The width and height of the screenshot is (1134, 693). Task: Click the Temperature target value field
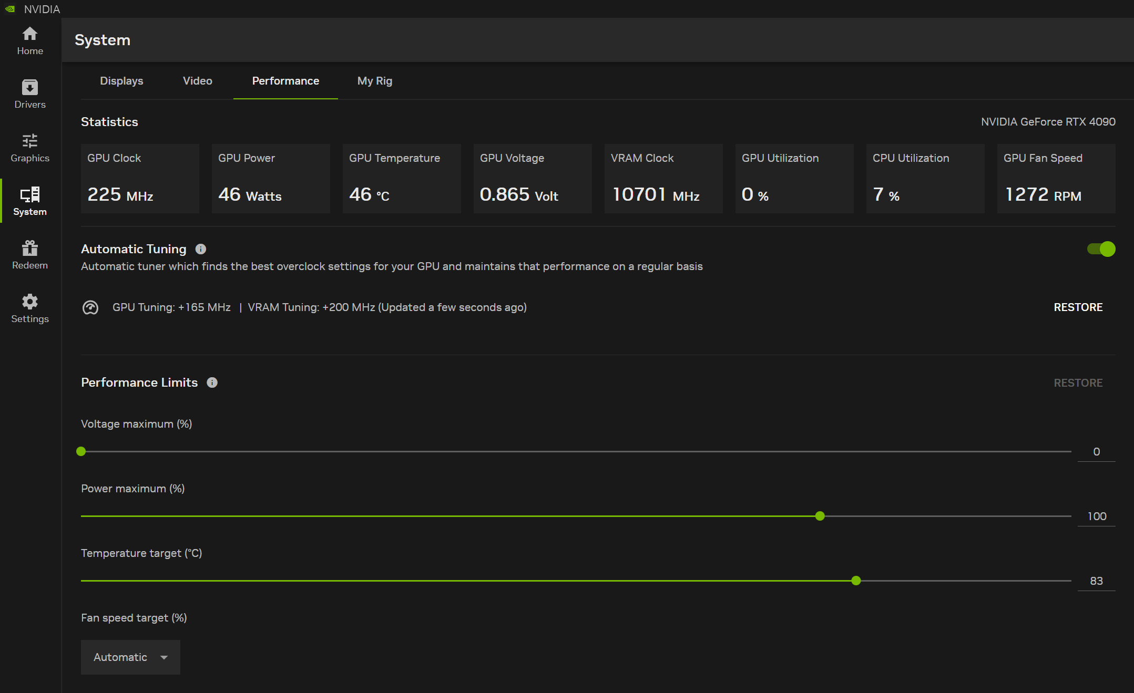(1096, 581)
